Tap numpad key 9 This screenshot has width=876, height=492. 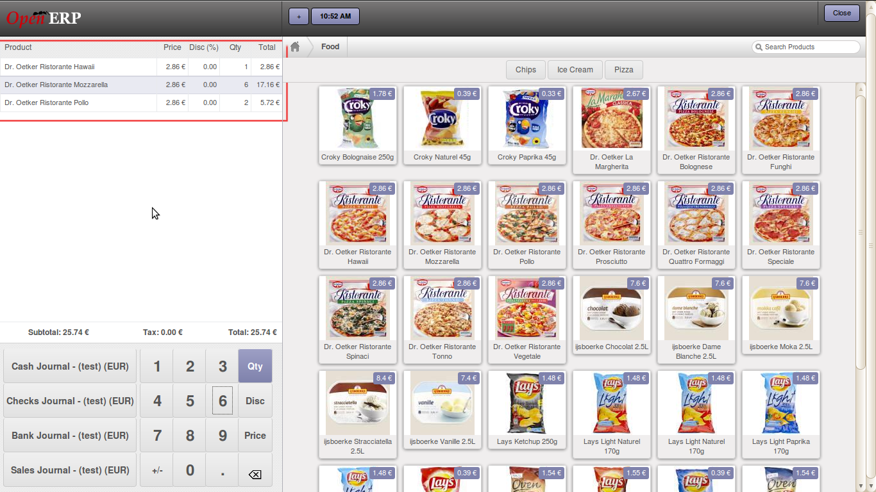pos(223,436)
